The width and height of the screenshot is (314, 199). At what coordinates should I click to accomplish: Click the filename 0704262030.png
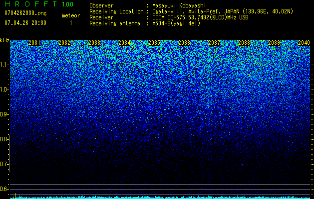25,13
